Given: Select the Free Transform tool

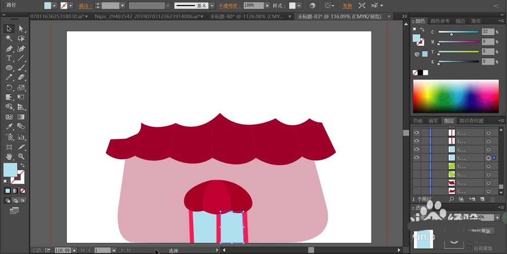Looking at the screenshot, I should 21,97.
